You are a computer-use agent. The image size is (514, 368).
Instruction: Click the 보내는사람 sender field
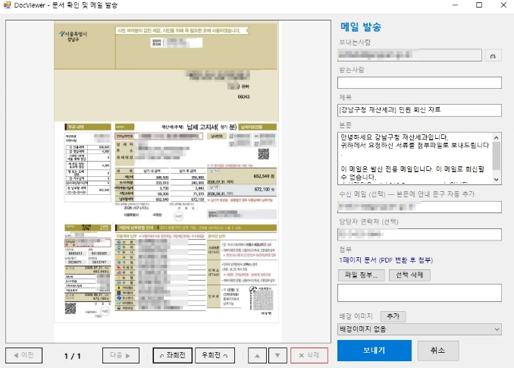pos(409,55)
